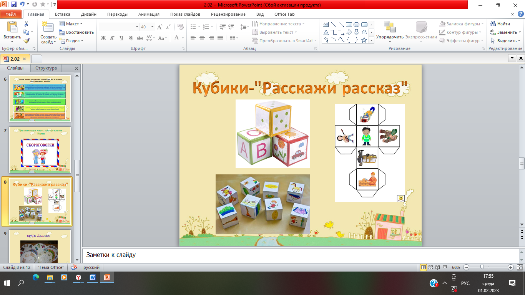525x295 pixels.
Task: Toggle justify text alignment
Action: click(220, 38)
